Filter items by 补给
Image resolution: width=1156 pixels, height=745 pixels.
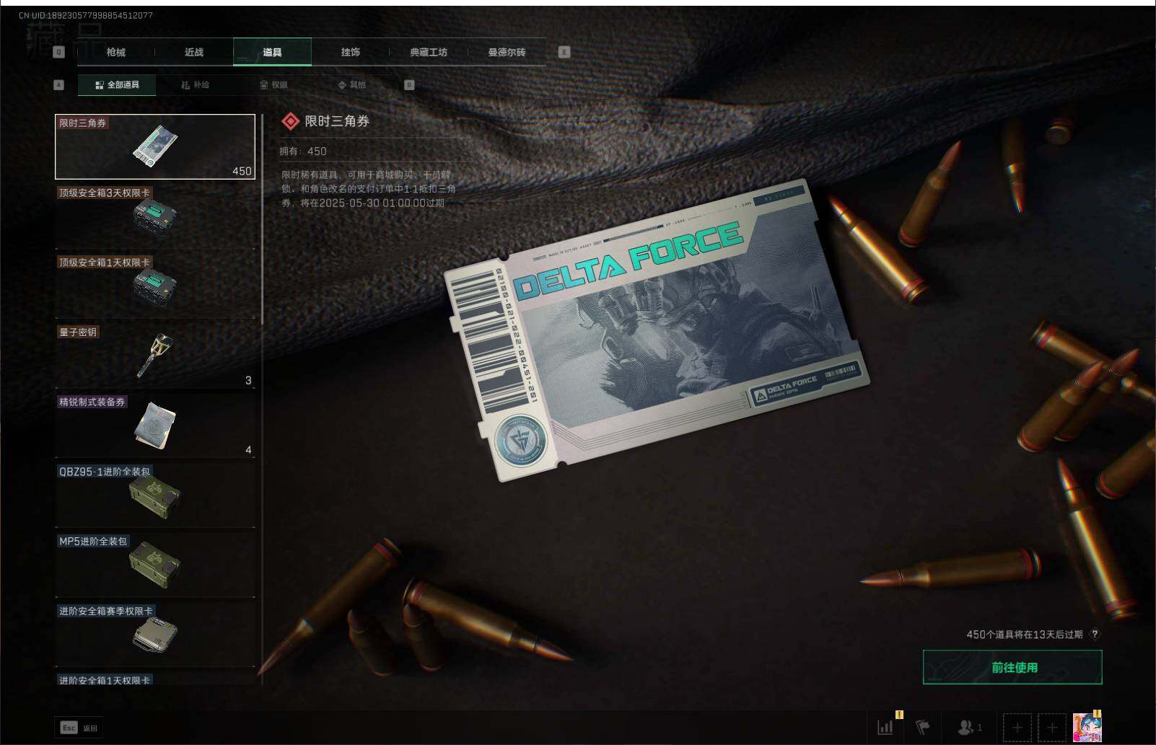pos(195,85)
